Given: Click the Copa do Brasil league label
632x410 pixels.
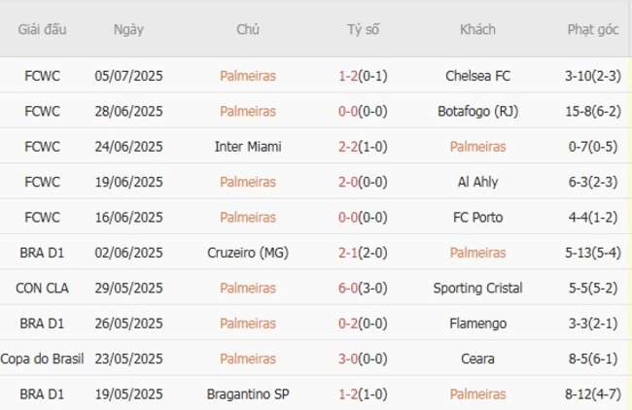Looking at the screenshot, I should point(42,359).
